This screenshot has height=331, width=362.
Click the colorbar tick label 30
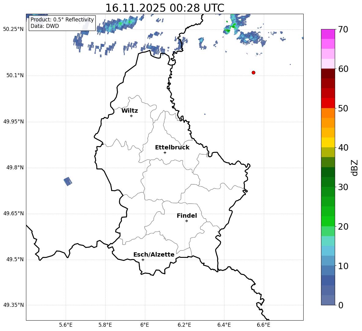[x=343, y=187]
